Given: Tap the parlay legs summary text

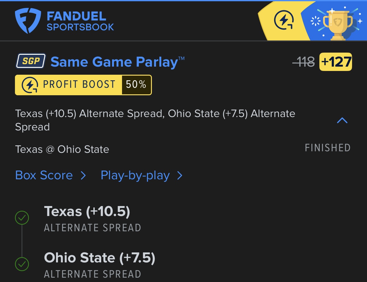Looking at the screenshot, I should (155, 120).
